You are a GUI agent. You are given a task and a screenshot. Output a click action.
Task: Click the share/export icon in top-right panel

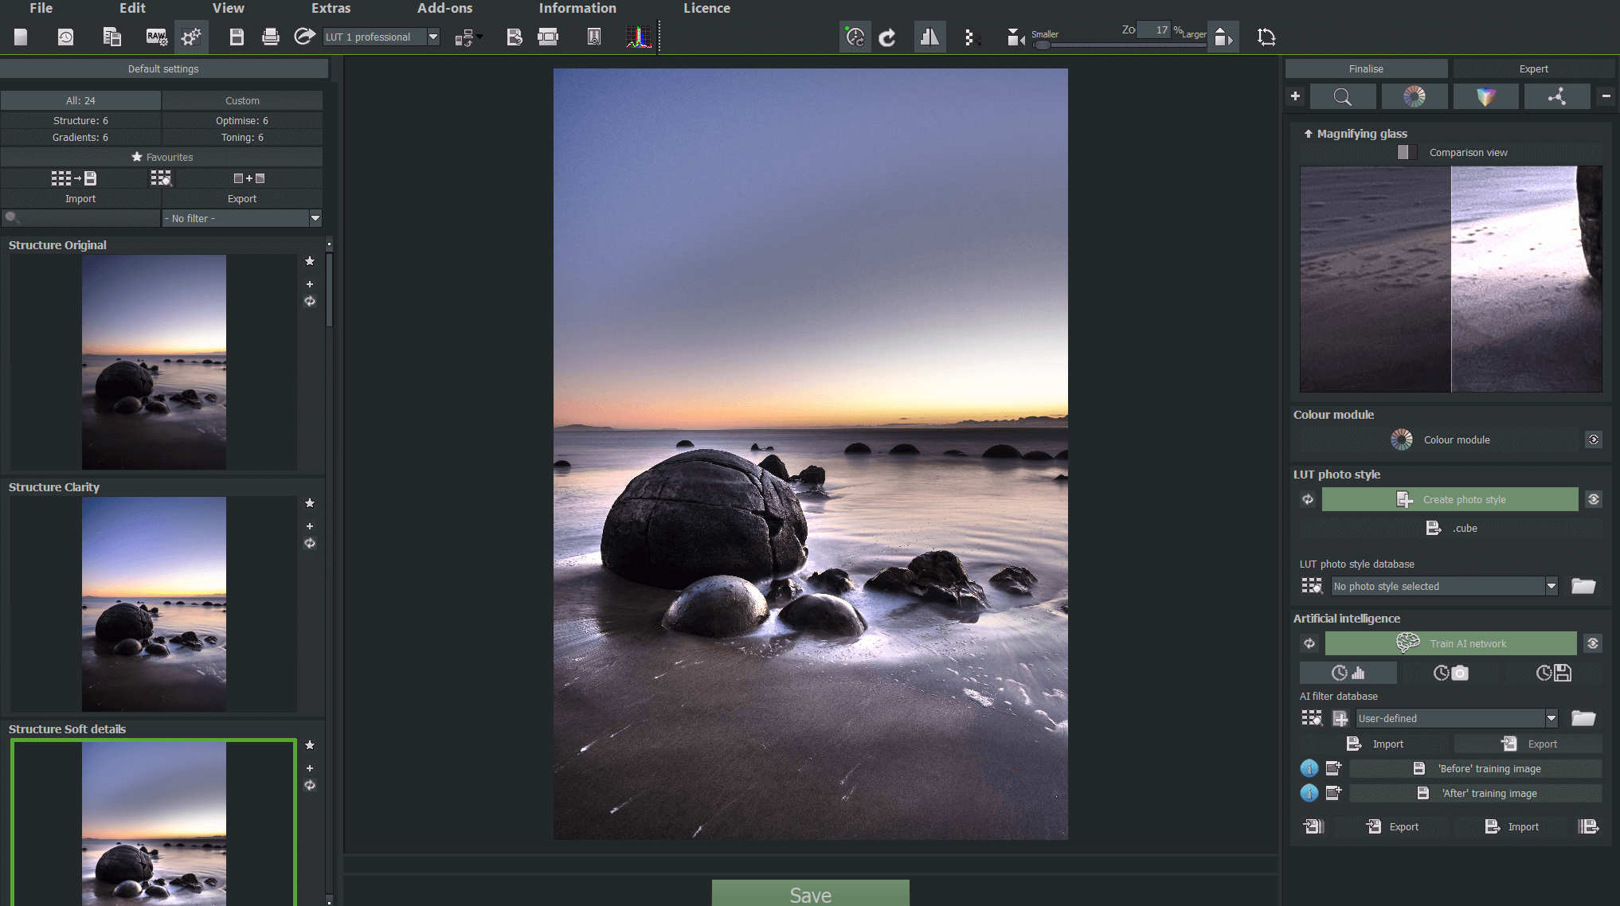(x=1558, y=96)
